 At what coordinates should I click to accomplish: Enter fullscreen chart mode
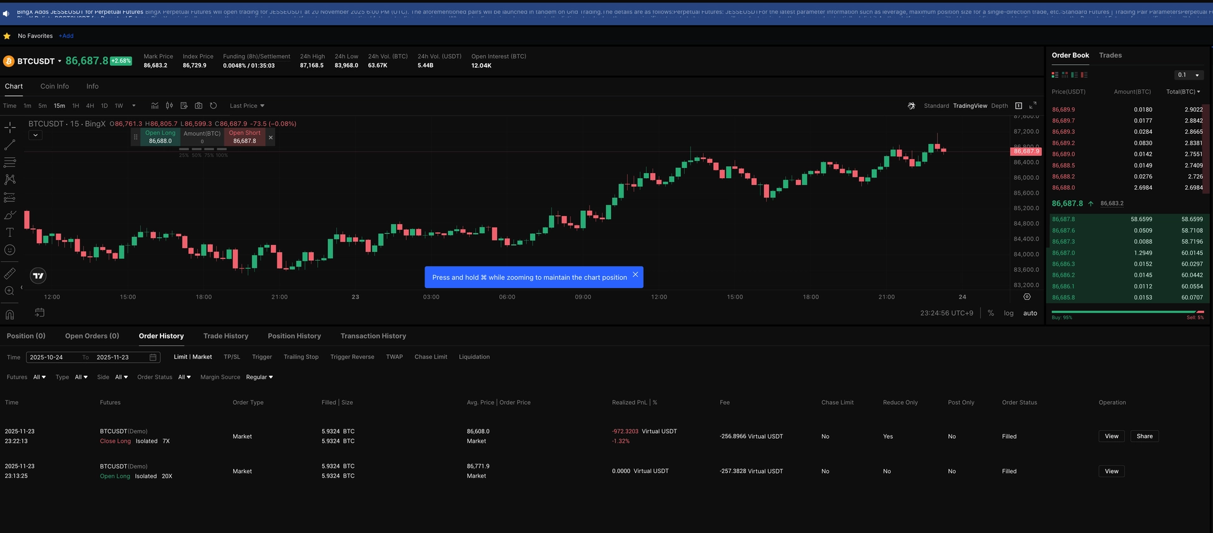pyautogui.click(x=1033, y=105)
